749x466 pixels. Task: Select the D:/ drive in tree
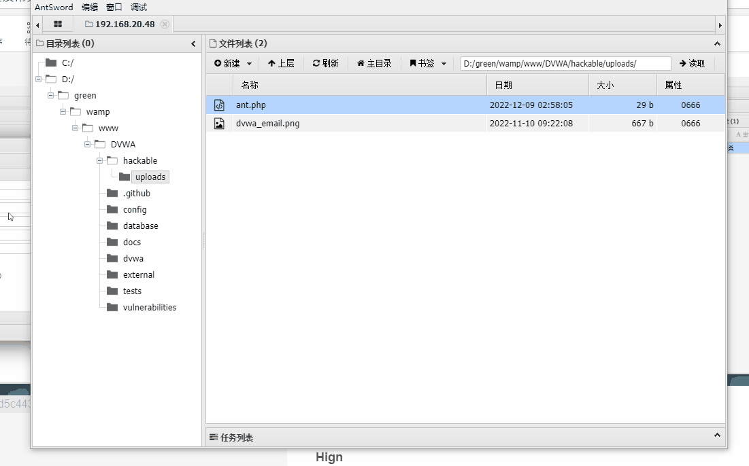(x=68, y=79)
